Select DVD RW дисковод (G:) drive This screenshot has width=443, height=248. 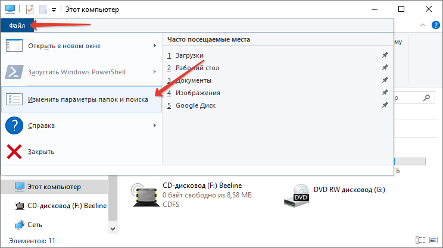click(x=335, y=194)
